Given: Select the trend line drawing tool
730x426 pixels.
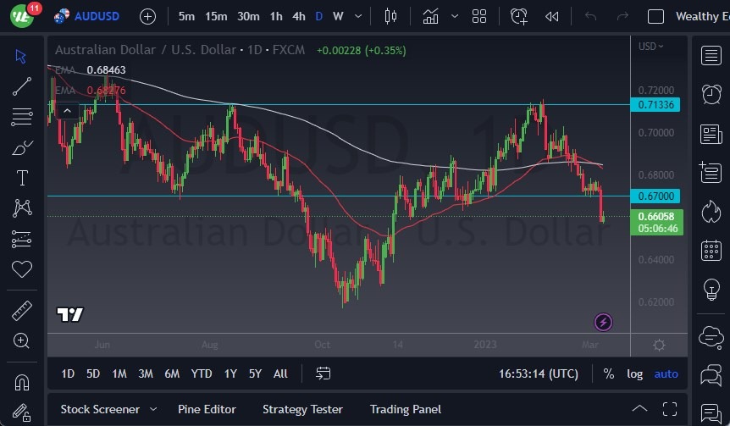Looking at the screenshot, I should pos(22,86).
